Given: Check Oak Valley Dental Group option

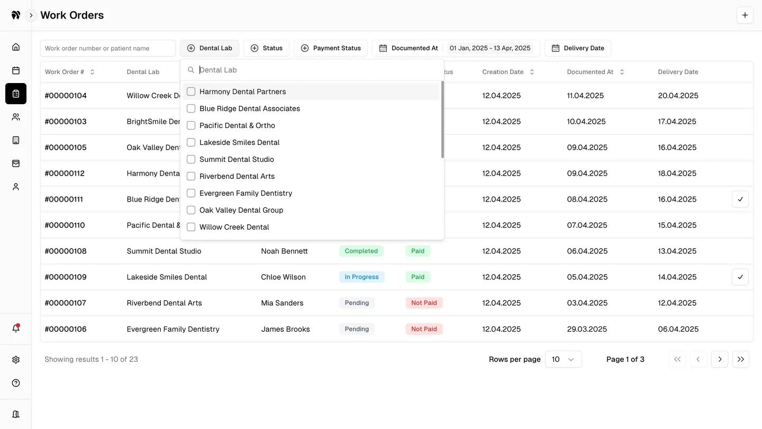Looking at the screenshot, I should pos(191,210).
